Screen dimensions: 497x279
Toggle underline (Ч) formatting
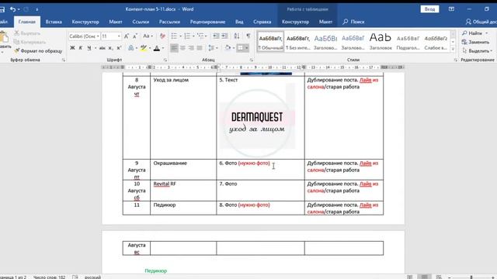(89, 48)
